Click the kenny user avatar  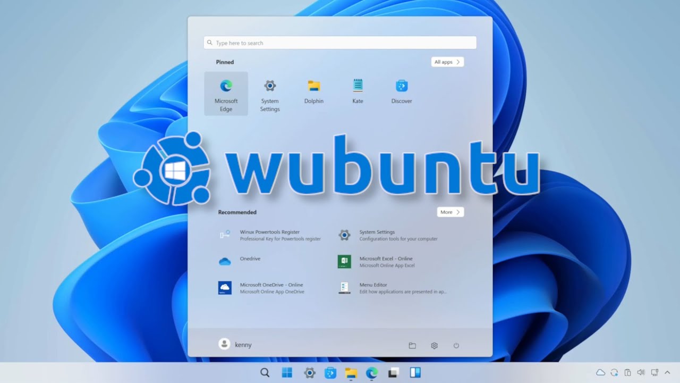click(224, 344)
